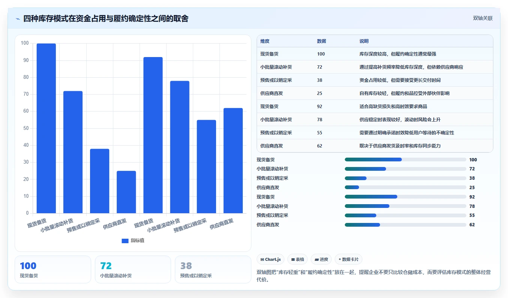Select the Chart.js chip label
Image resolution: width=508 pixels, height=298 pixels.
[x=273, y=259]
